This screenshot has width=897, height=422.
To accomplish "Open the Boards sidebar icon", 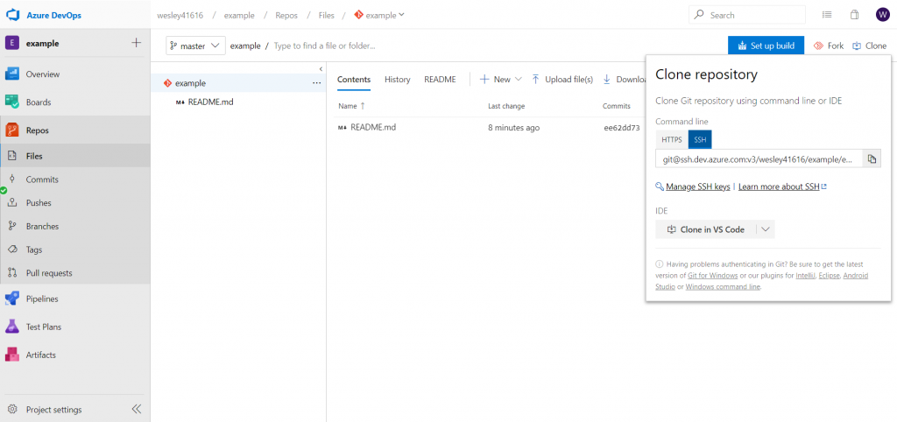I will point(12,102).
